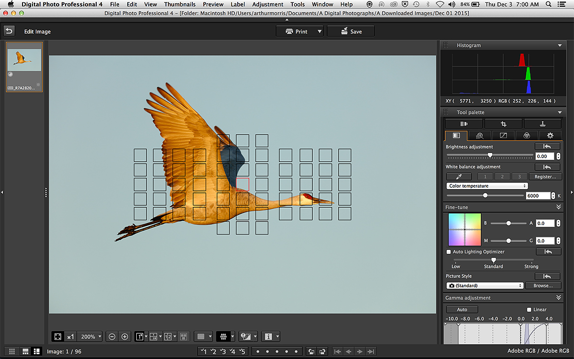Revert the White balance adjustment
The height and width of the screenshot is (359, 574).
point(548,167)
